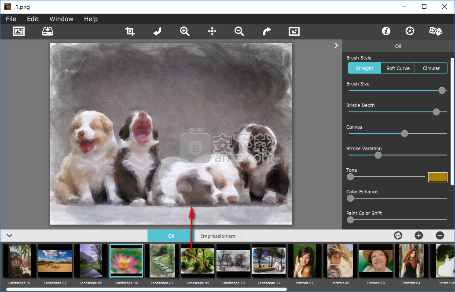Click the undo arrow icon
The image size is (455, 292).
pyautogui.click(x=157, y=31)
